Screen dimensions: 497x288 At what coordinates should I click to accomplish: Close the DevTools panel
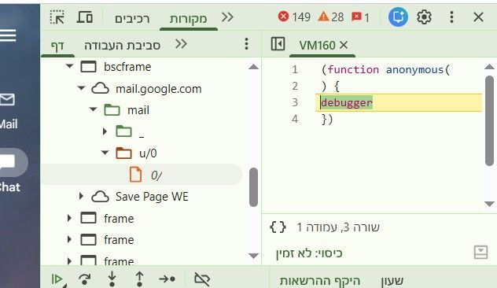tap(479, 17)
